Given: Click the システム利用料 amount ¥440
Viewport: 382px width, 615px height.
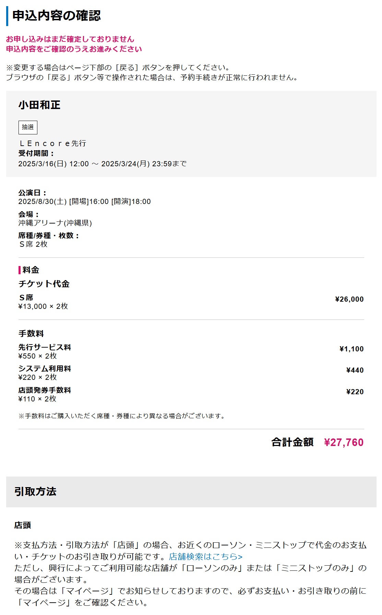Looking at the screenshot, I should (355, 370).
